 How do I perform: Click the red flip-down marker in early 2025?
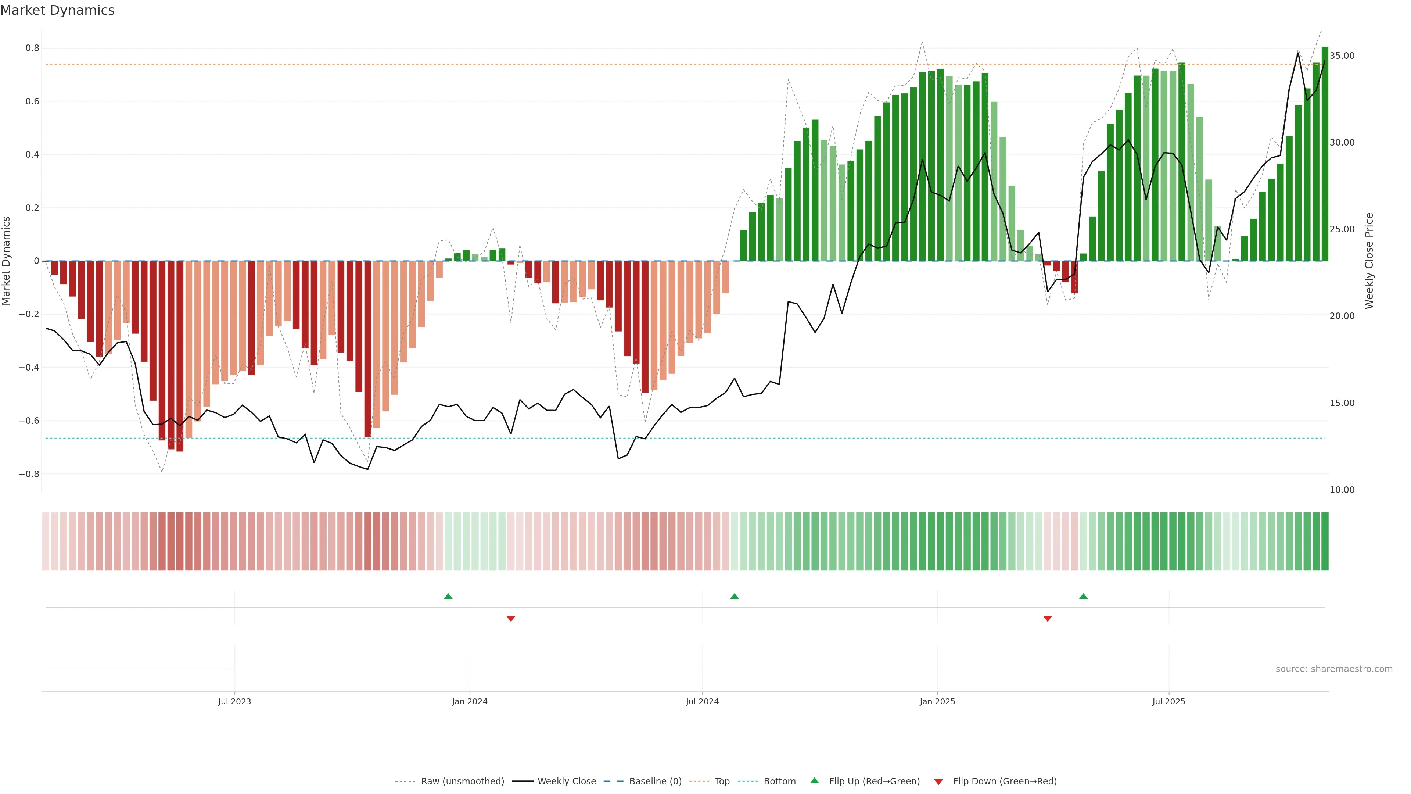1047,619
